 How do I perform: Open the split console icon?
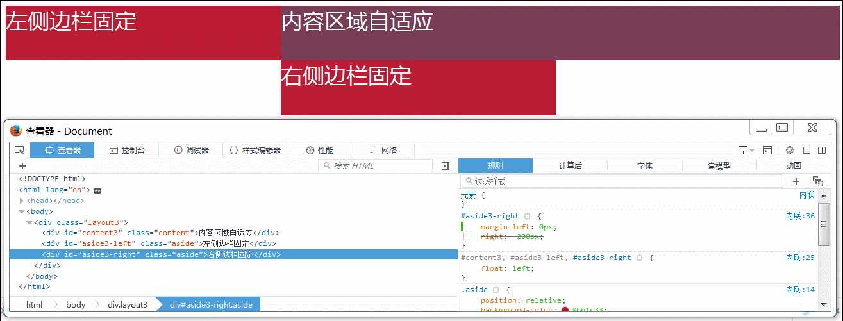pyautogui.click(x=767, y=151)
